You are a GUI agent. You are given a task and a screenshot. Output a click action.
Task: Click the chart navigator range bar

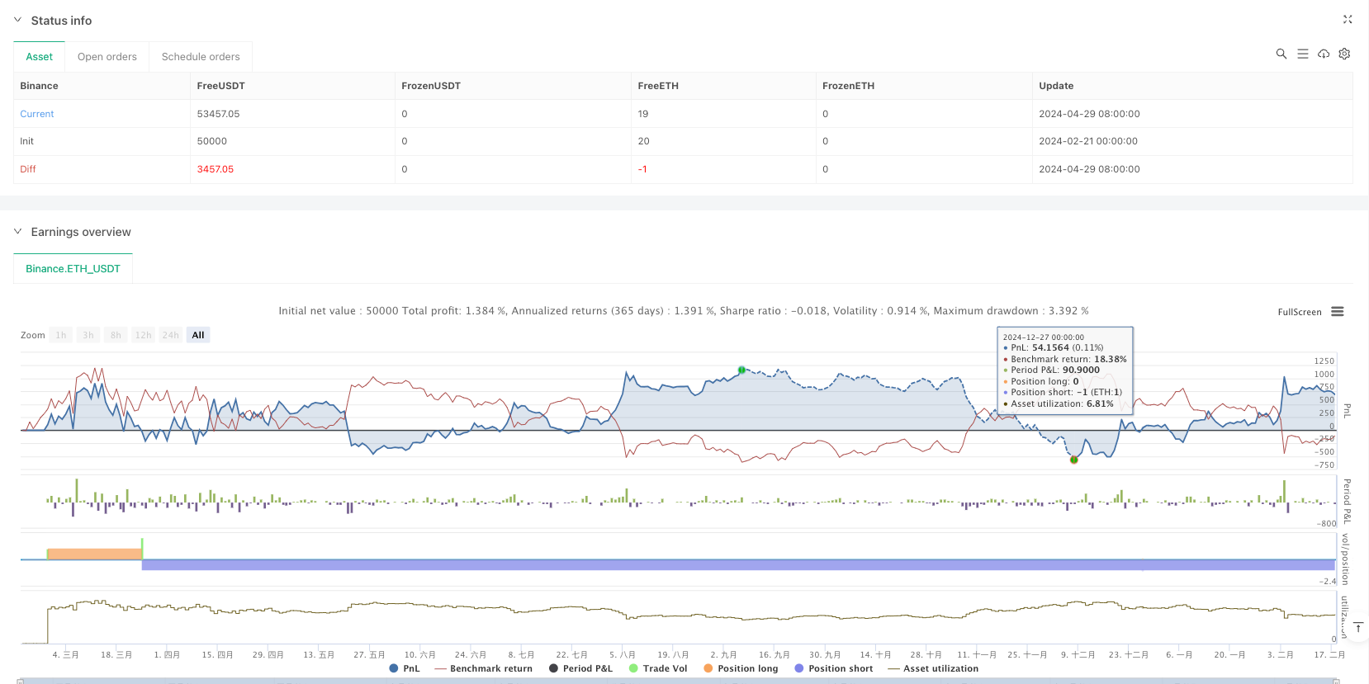pos(677,681)
